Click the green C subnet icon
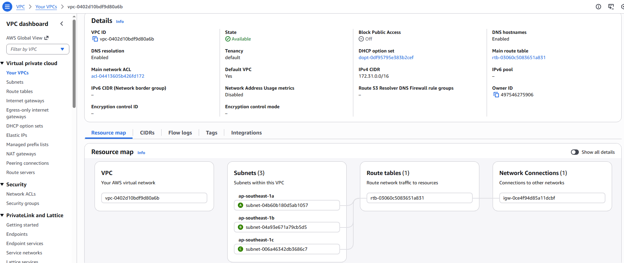The image size is (624, 263). coord(241,249)
